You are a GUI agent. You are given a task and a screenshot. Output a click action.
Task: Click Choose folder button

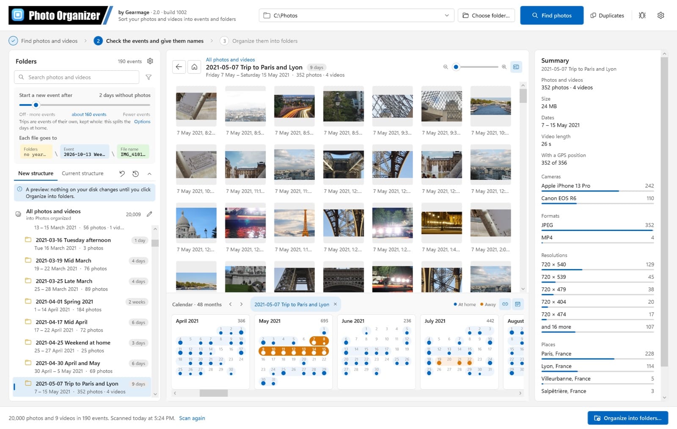(x=486, y=15)
